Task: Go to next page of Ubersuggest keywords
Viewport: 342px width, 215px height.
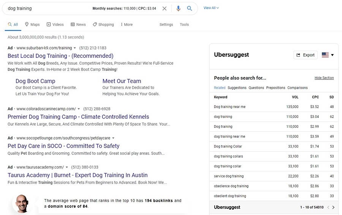Action: click(x=333, y=207)
